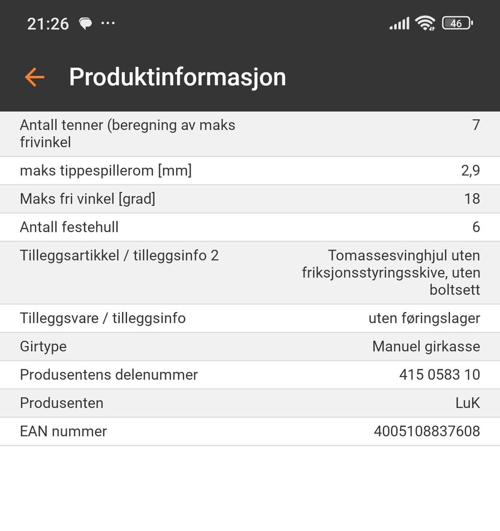Image resolution: width=500 pixels, height=531 pixels.
Task: Tap the uten føringslager value
Action: 424,318
